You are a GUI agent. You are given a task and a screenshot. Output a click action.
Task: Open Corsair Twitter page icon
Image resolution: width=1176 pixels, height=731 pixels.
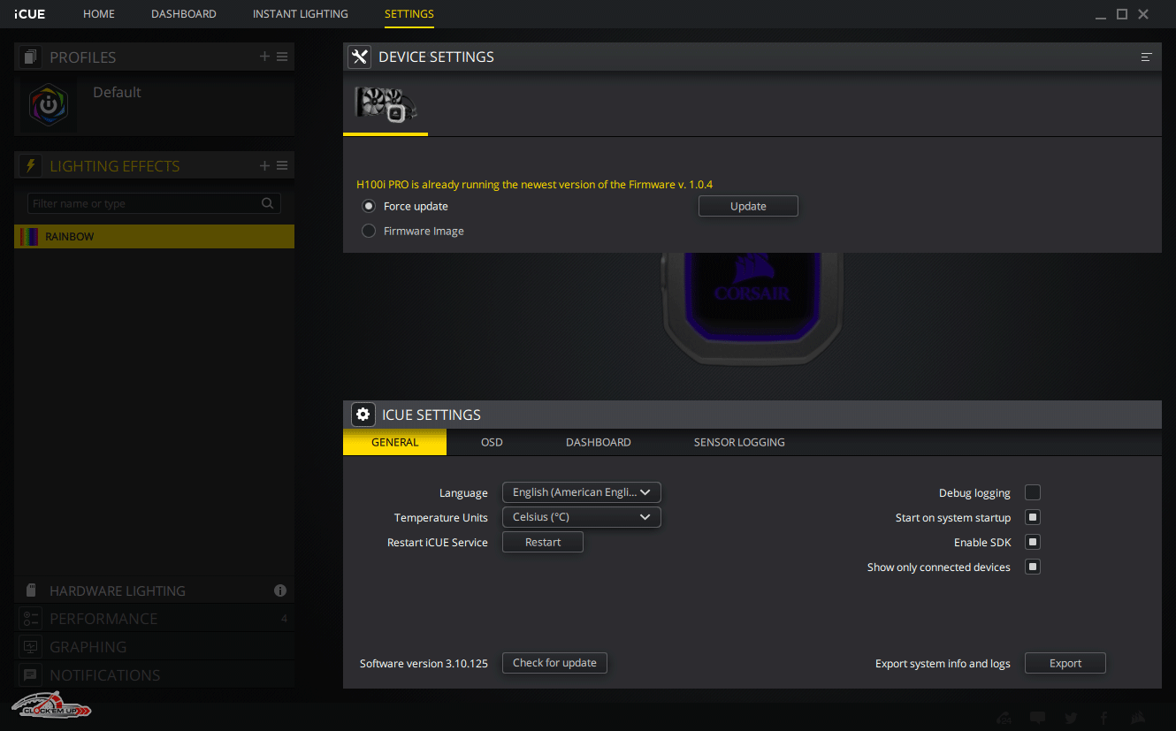pos(1071,718)
